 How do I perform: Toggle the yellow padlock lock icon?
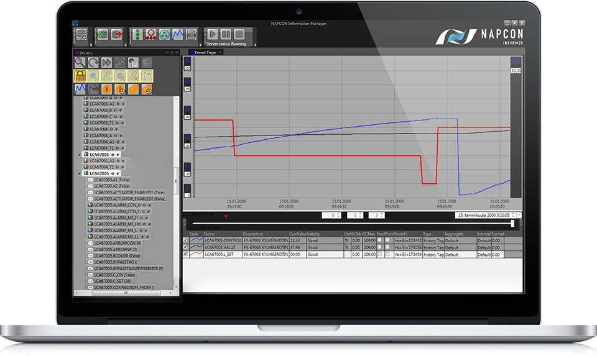tap(80, 76)
